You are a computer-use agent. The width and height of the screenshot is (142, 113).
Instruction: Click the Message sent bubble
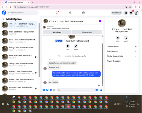click(x=54, y=68)
